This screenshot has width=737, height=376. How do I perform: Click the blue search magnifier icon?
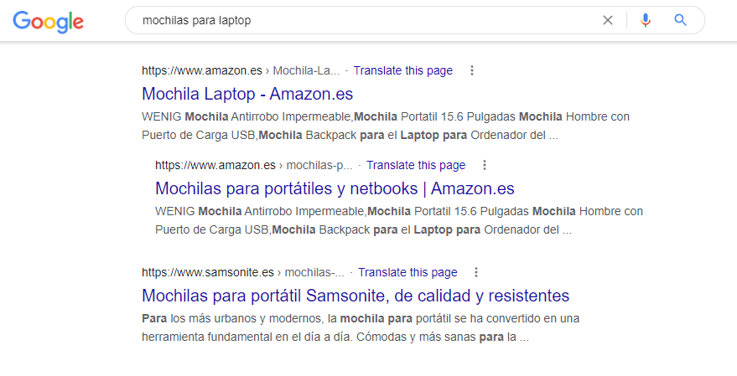click(681, 20)
